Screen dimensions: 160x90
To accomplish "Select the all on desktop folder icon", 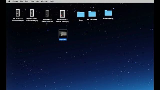I will coord(108,13).
